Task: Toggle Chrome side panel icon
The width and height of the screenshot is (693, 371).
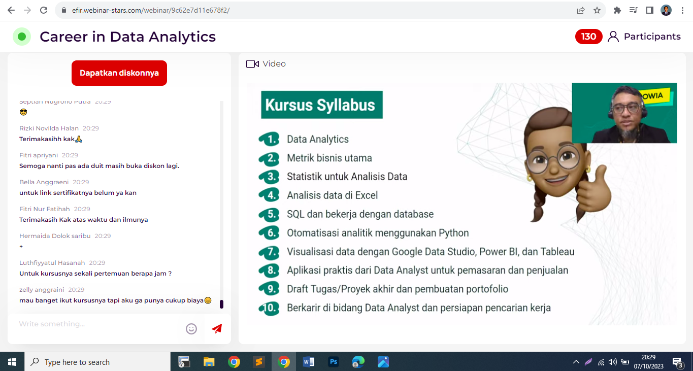Action: pyautogui.click(x=649, y=10)
